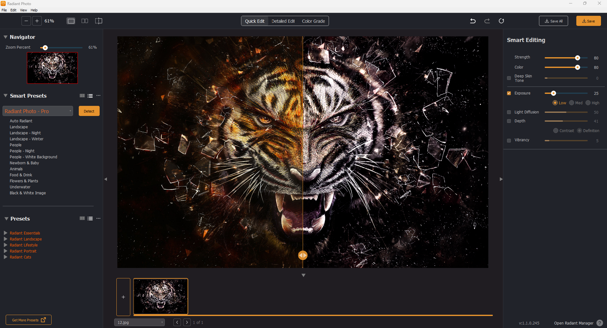Reset all edits with the circular arrow
Viewport: 607px width, 328px height.
click(501, 21)
